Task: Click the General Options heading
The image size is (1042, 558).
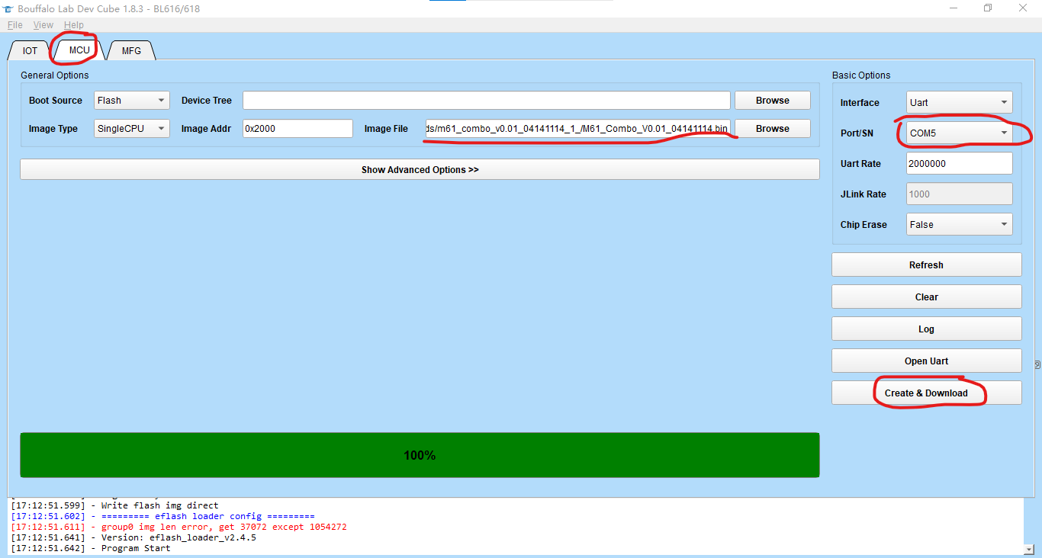Action: [55, 75]
